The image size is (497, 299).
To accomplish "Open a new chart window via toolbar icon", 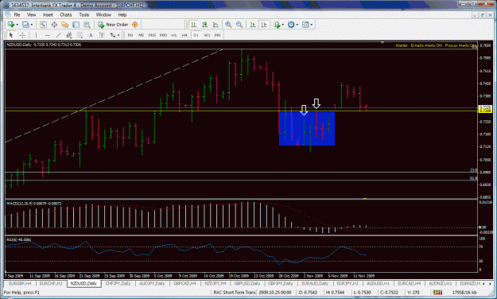I will click(11, 25).
